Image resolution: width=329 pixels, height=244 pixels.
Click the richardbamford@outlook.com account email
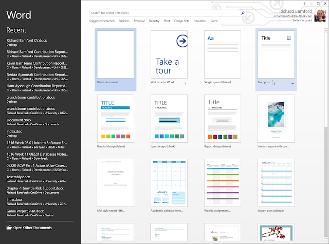pos(293,16)
